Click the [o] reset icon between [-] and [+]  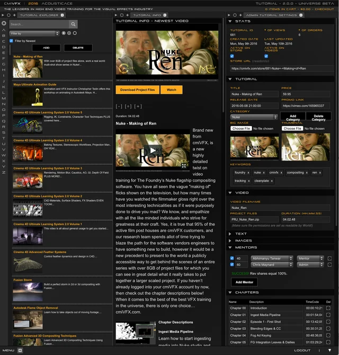[x=128, y=106]
